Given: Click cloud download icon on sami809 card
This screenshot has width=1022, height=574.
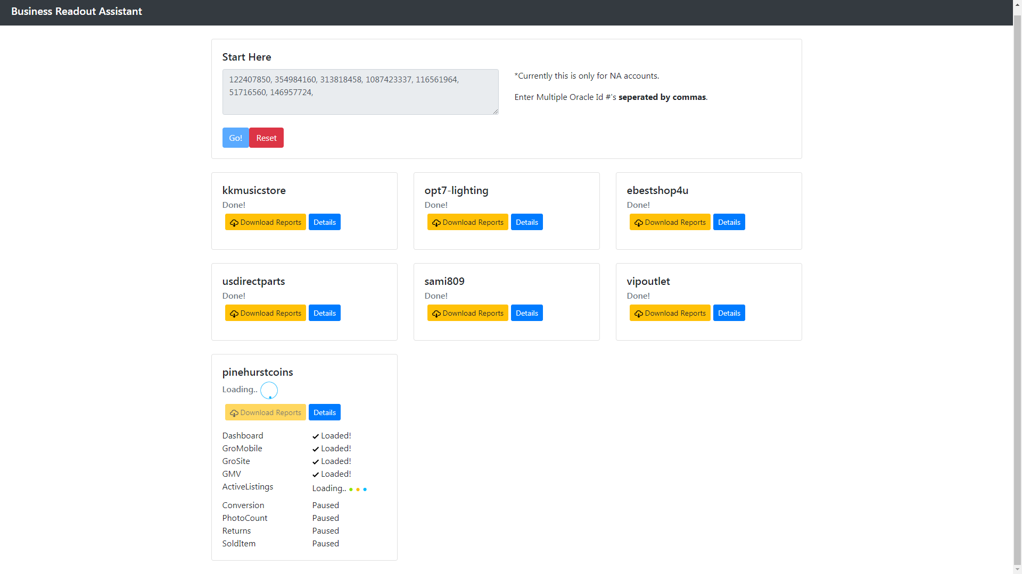Looking at the screenshot, I should (x=436, y=314).
